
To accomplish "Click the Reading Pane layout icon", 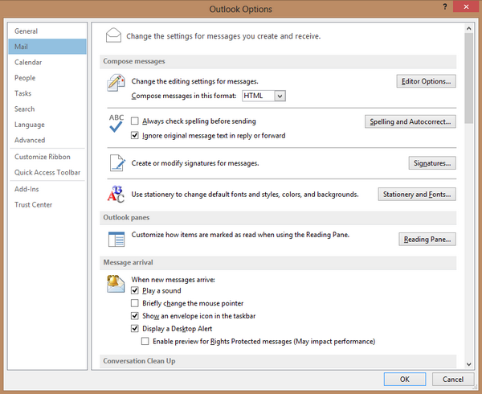I will [x=116, y=239].
